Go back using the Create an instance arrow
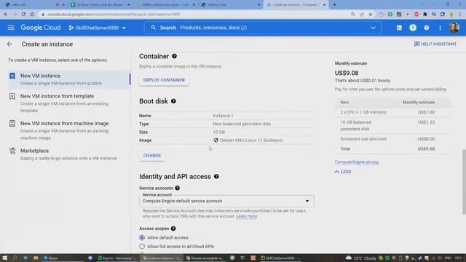Viewport: 466px width, 262px height. pos(9,44)
